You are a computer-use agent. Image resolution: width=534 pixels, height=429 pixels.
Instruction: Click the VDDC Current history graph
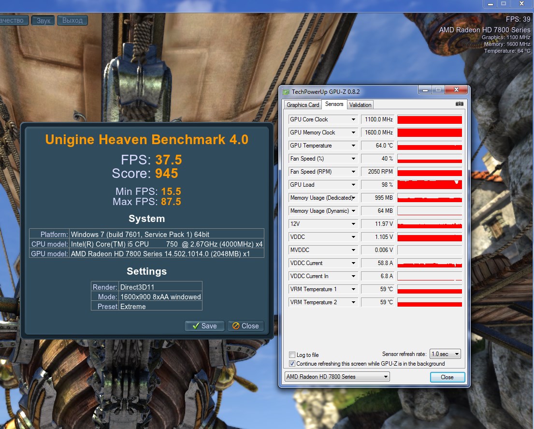[430, 263]
